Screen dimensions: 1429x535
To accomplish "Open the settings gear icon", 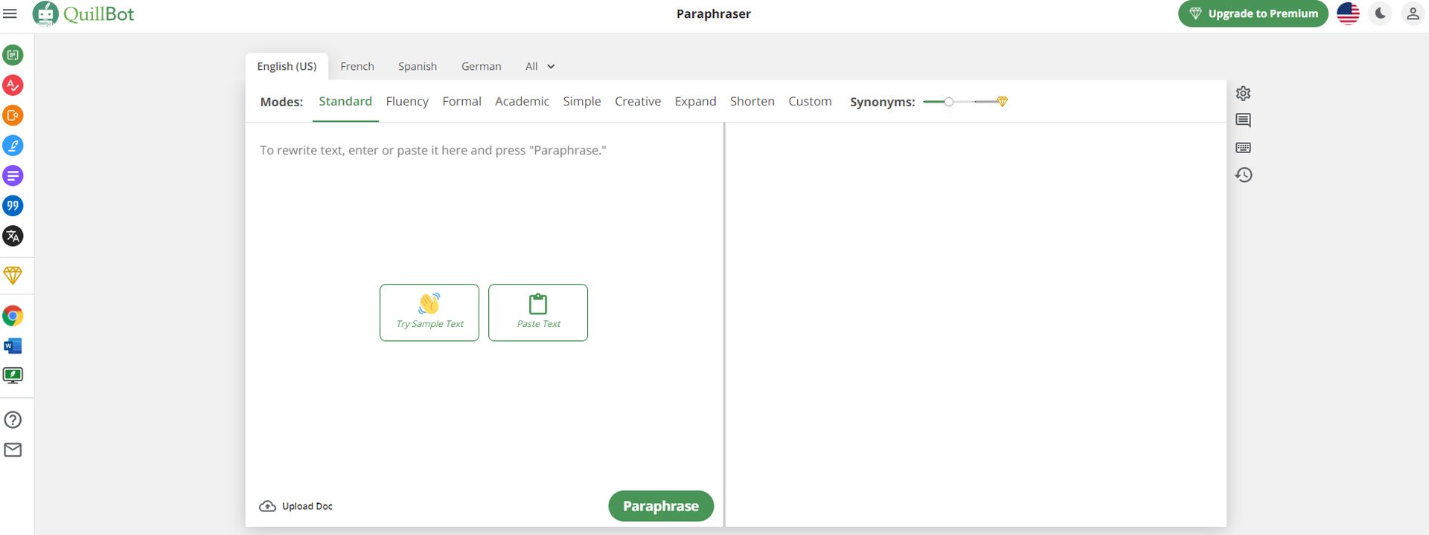I will pyautogui.click(x=1243, y=94).
